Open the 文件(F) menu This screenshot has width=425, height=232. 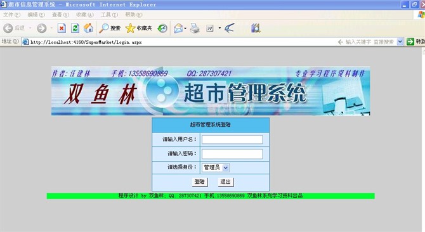coord(11,15)
